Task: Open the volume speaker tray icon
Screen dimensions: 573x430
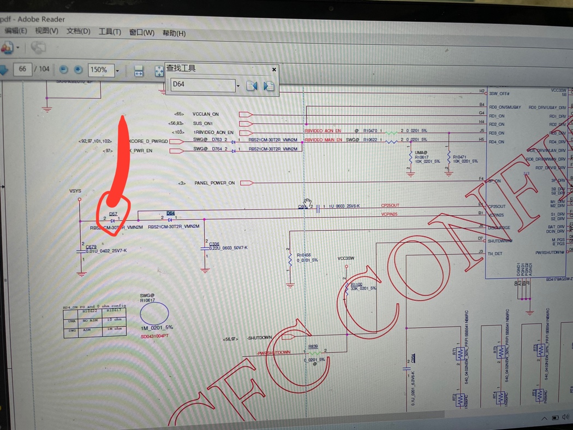Action: point(566,417)
